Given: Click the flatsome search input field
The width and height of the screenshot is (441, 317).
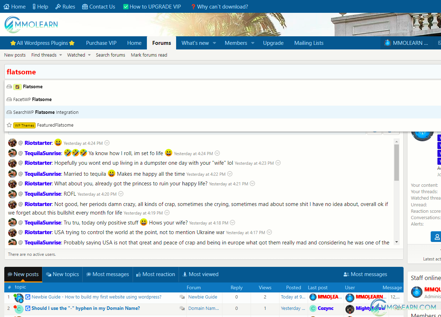Looking at the screenshot, I should [223, 72].
